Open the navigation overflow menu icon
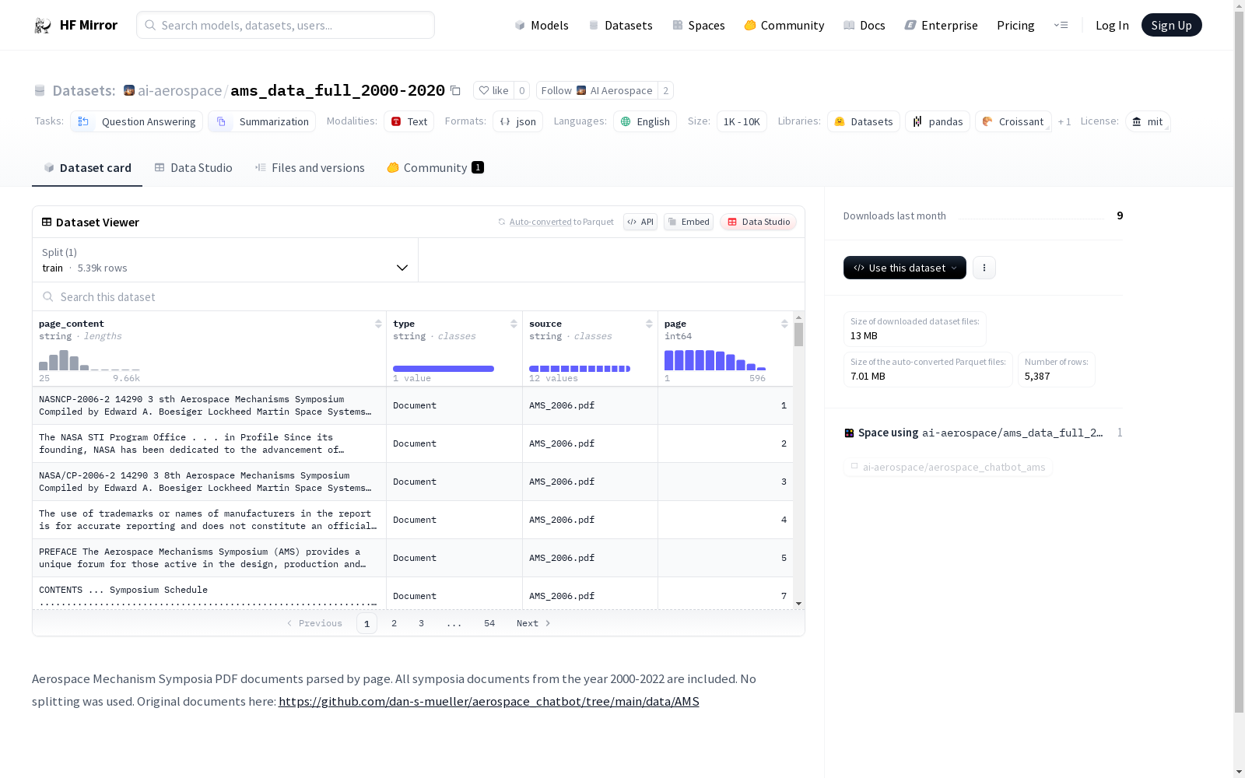 (x=1061, y=25)
